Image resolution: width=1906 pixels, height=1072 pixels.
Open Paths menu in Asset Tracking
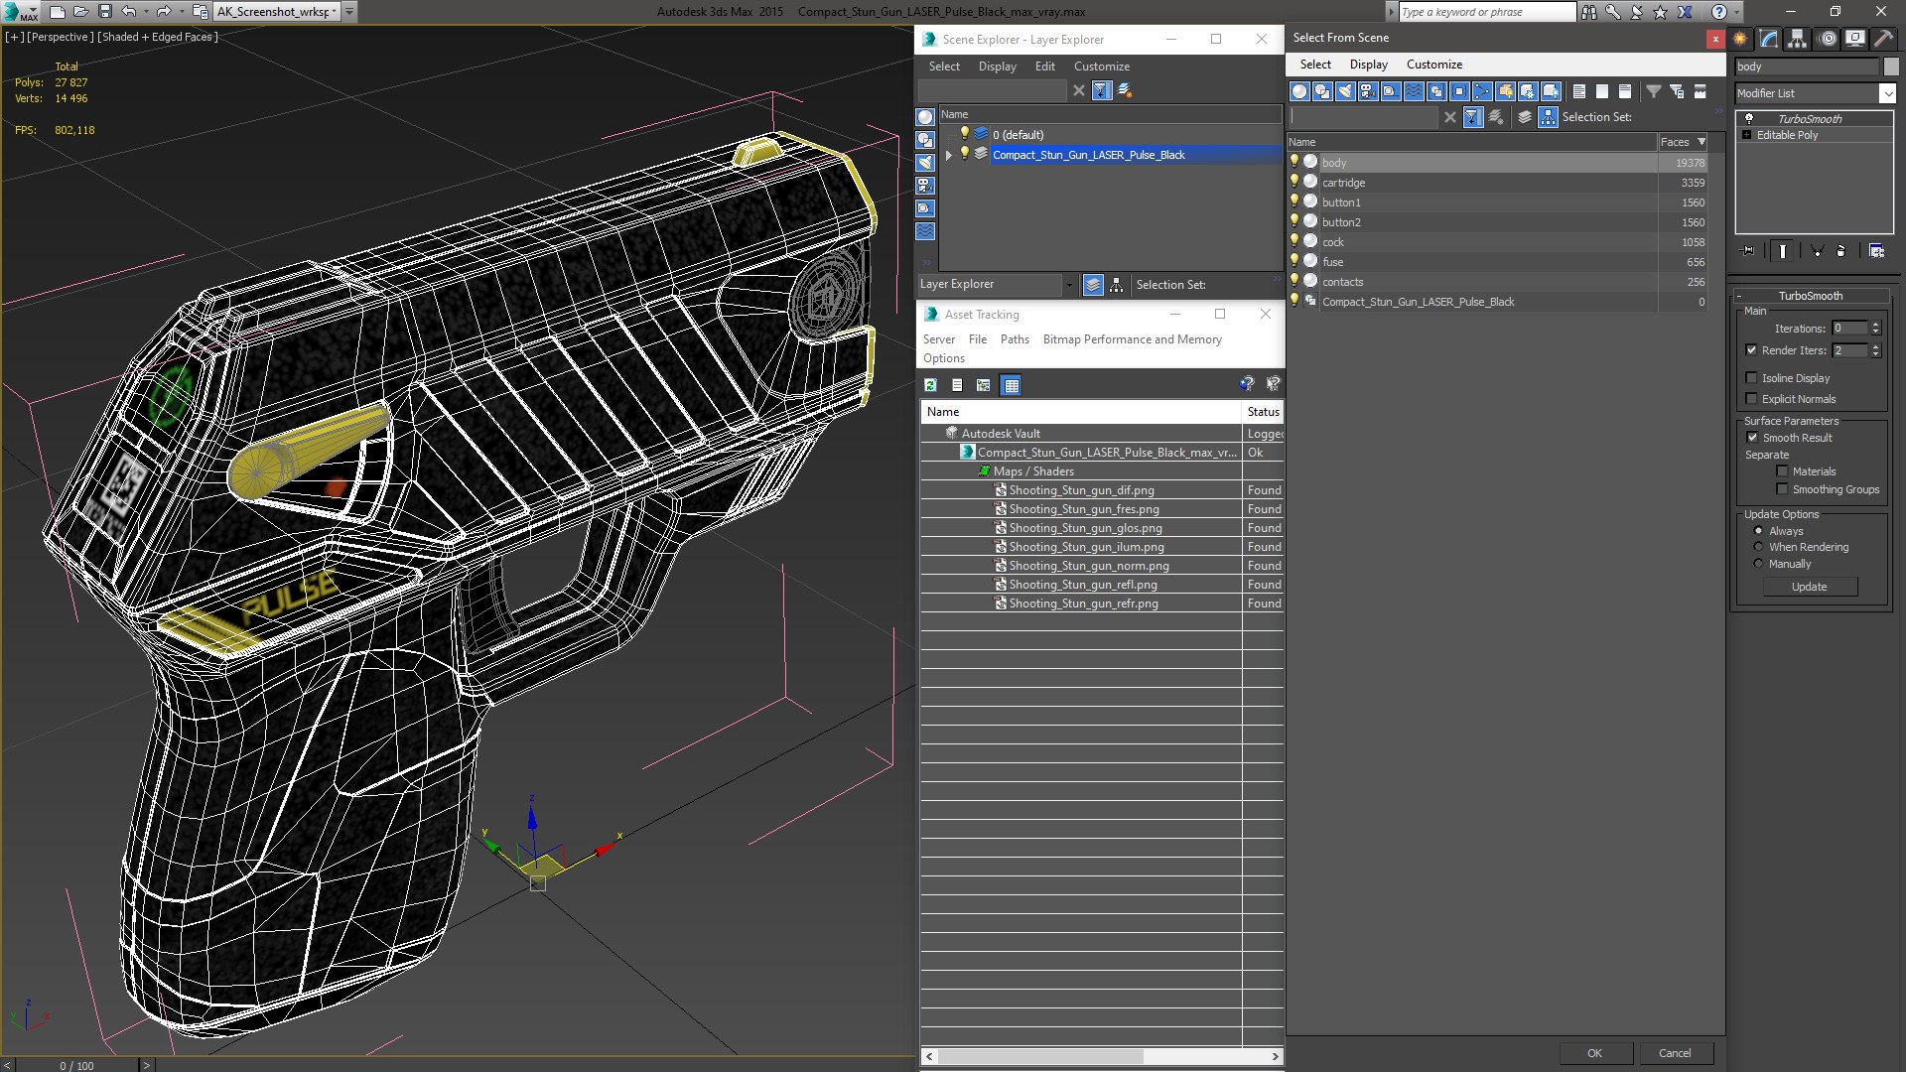(x=1014, y=339)
